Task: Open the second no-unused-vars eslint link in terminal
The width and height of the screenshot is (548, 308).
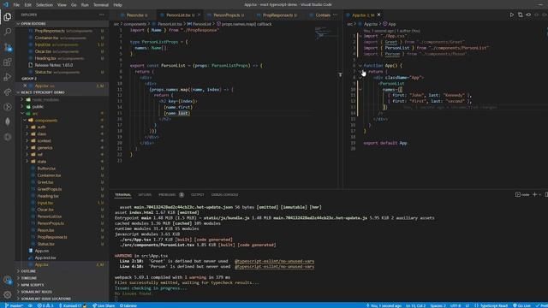Action: click(x=274, y=266)
